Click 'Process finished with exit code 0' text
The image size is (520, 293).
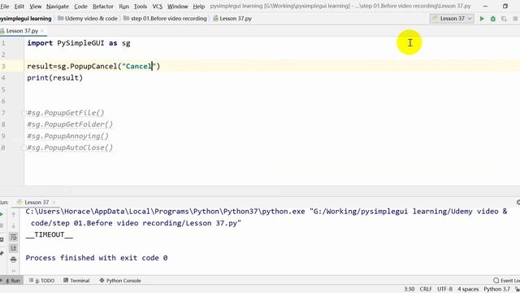97,258
